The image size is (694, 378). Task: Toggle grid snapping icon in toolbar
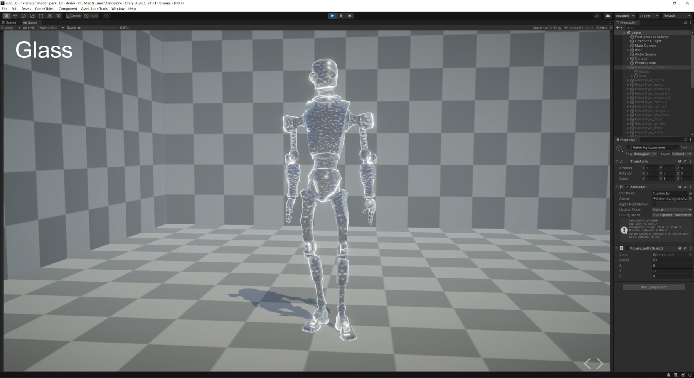(106, 16)
